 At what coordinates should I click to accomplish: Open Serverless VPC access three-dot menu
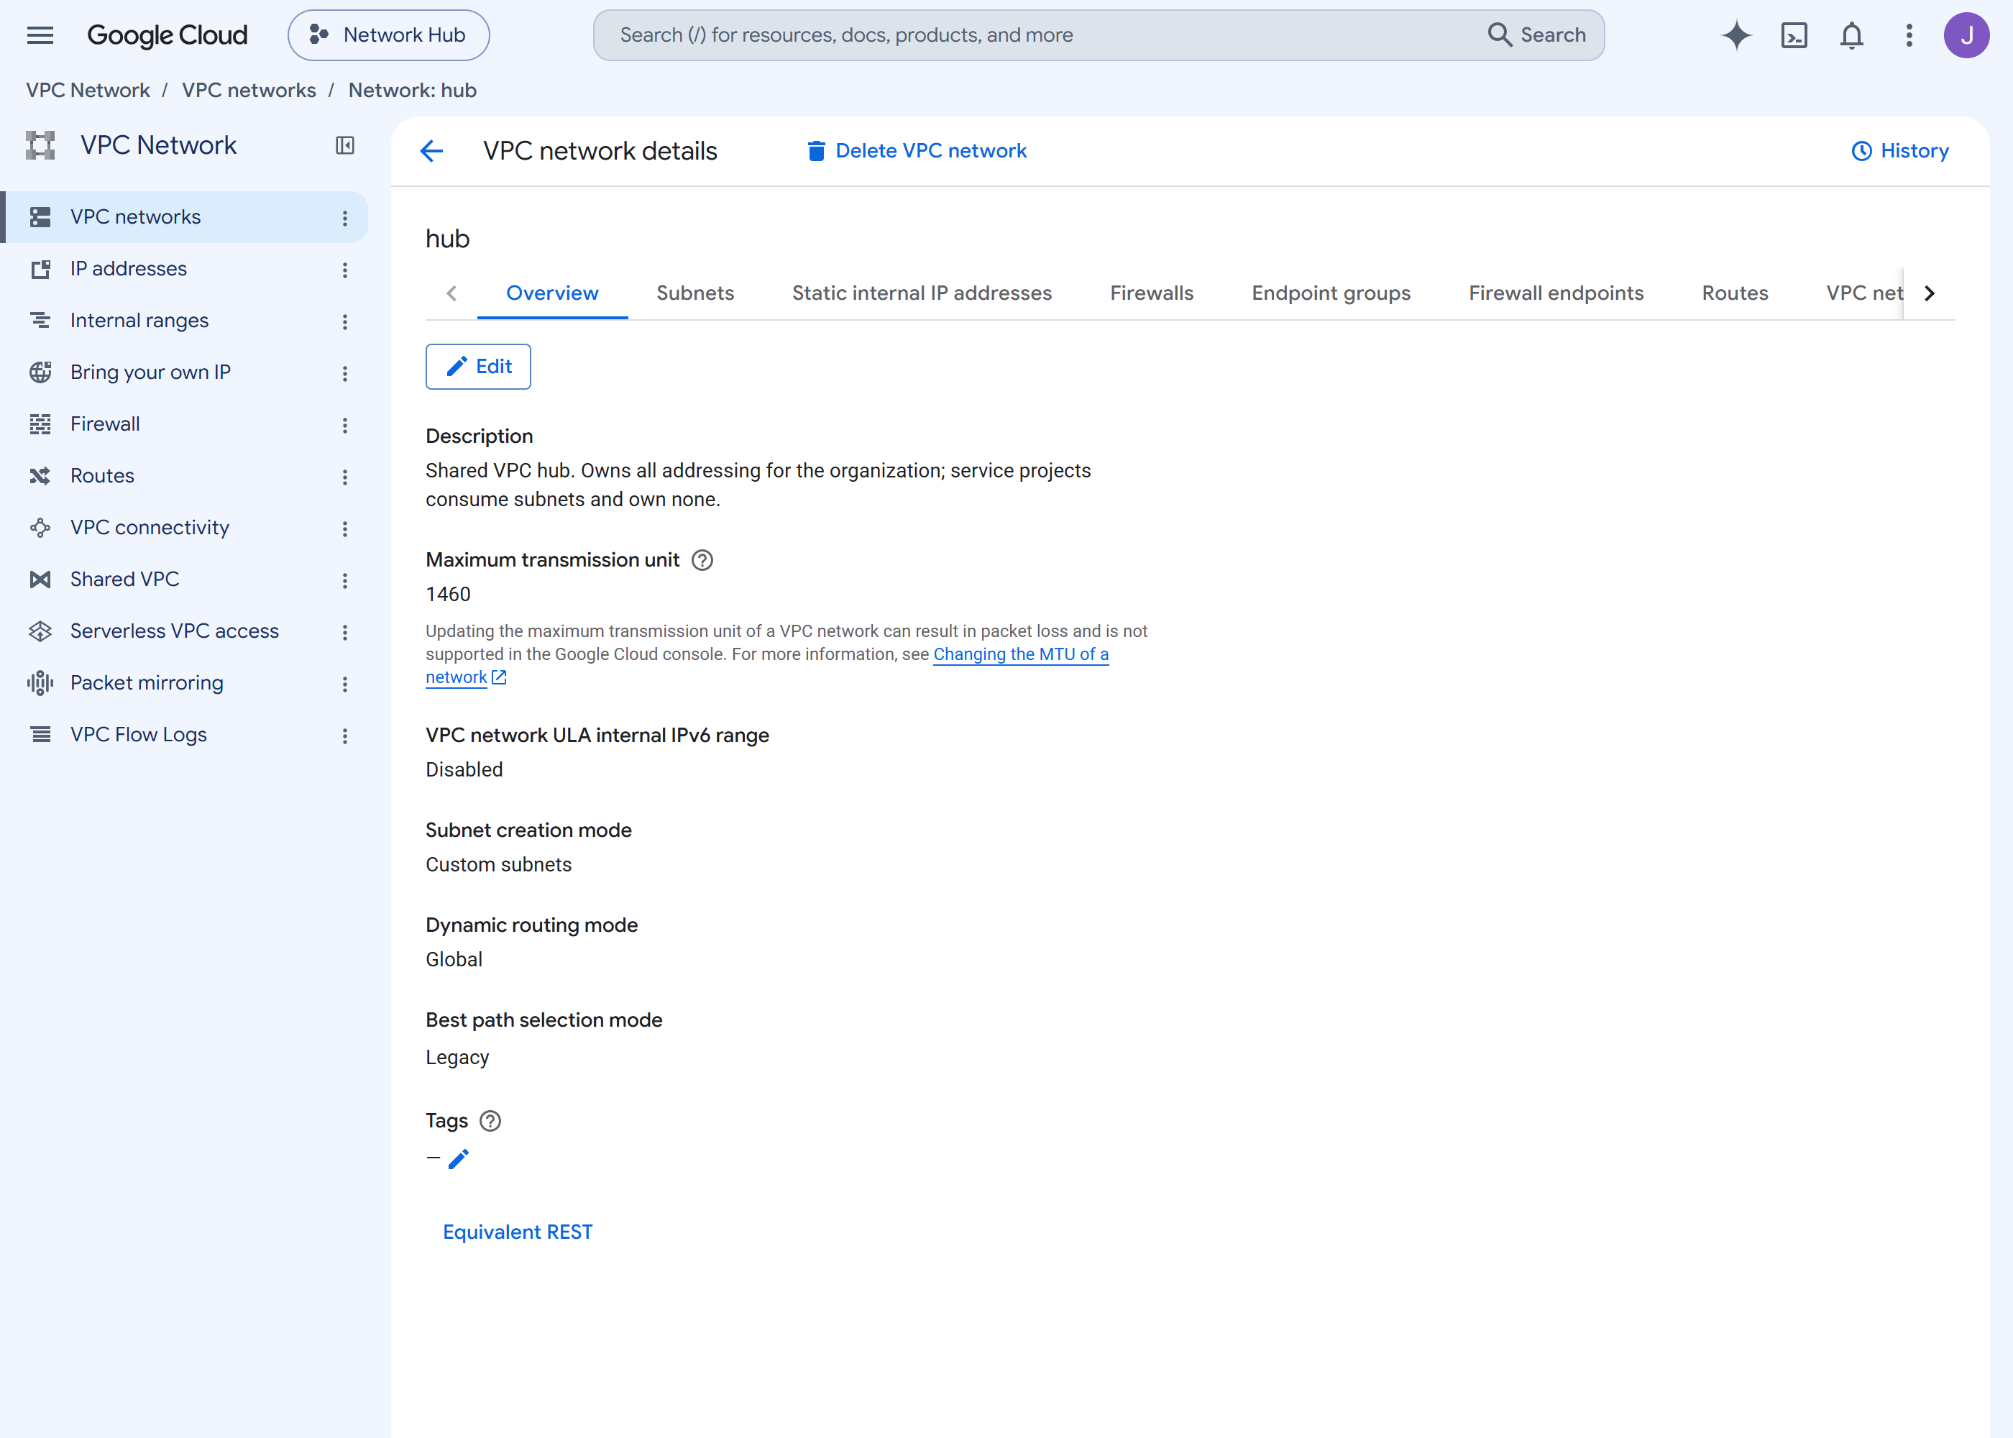click(345, 632)
